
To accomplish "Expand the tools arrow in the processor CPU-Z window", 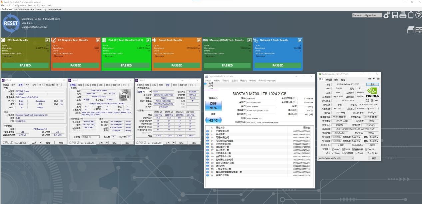I will (x=108, y=143).
